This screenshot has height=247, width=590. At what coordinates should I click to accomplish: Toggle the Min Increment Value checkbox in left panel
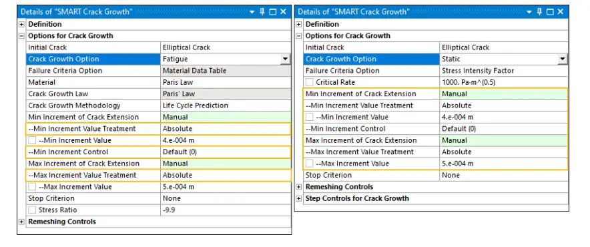[x=32, y=140]
